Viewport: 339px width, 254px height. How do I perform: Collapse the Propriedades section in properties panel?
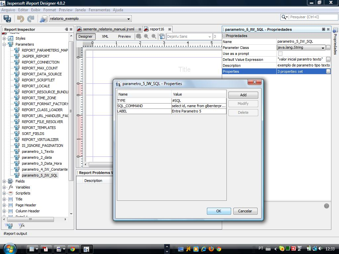(224, 36)
